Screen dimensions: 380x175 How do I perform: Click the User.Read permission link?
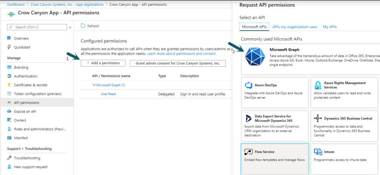pyautogui.click(x=108, y=94)
